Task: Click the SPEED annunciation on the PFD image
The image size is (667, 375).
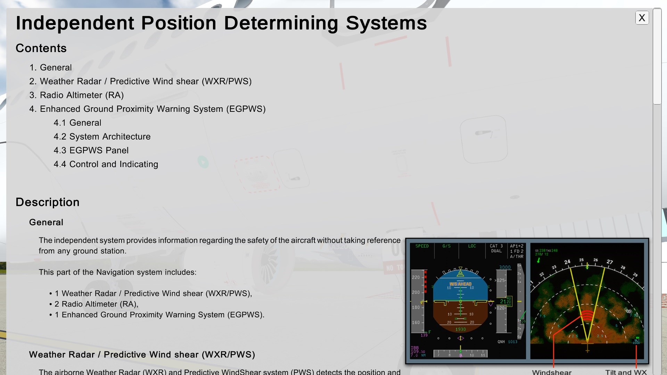Action: click(x=421, y=246)
